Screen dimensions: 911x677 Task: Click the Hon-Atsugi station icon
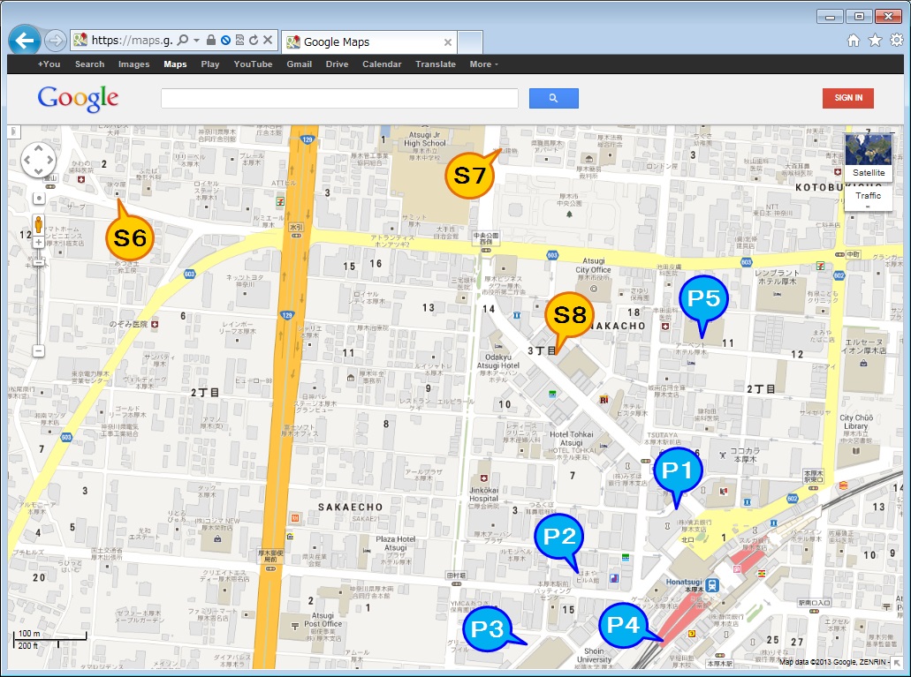pos(712,585)
